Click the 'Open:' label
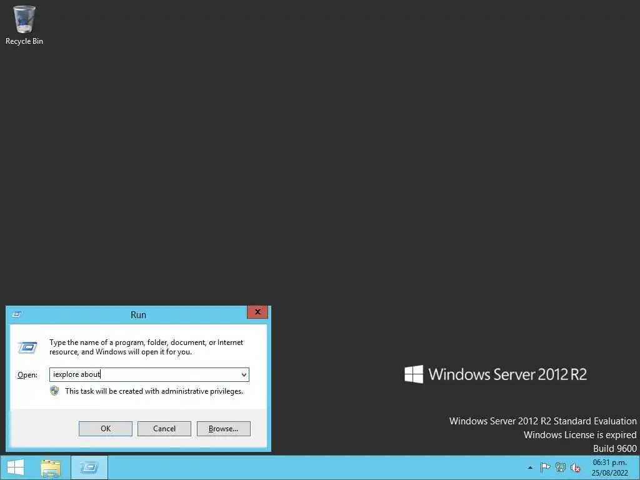This screenshot has width=640, height=480. click(27, 375)
